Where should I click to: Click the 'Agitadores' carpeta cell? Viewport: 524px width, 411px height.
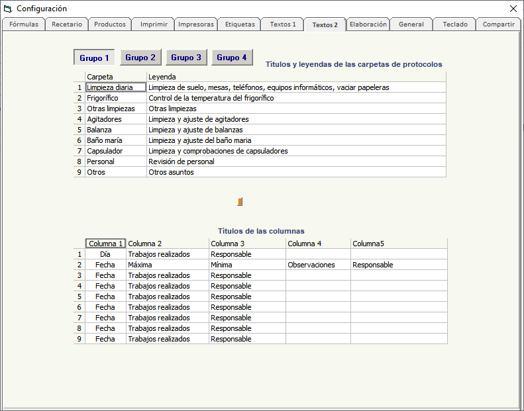[x=116, y=119]
